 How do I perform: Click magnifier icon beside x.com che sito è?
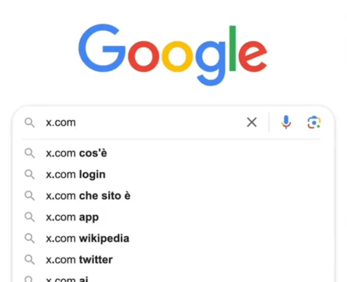point(29,196)
